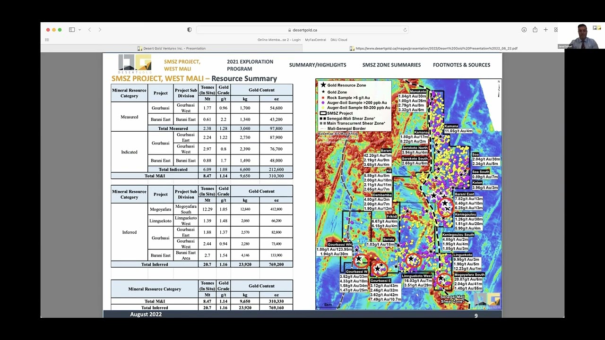Click the Linnguekoto West map label

(x=417, y=276)
